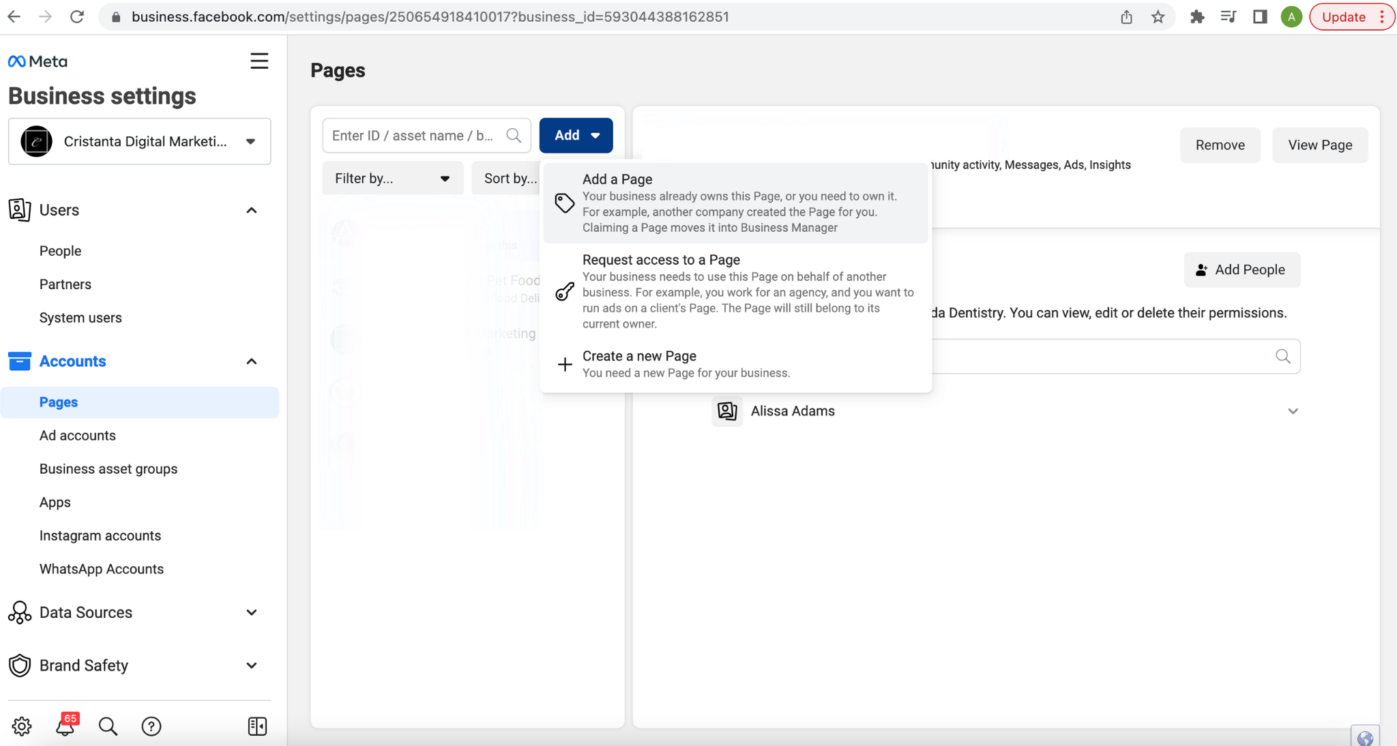
Task: Click the Remove button
Action: 1220,145
